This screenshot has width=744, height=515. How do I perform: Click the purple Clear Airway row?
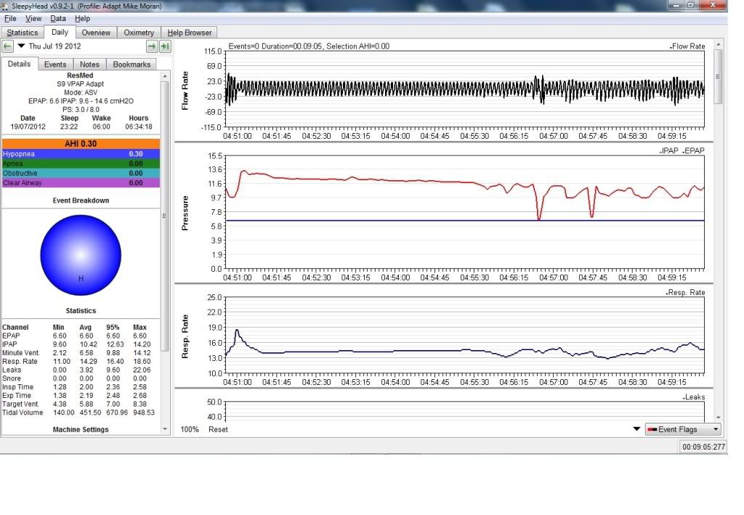81,182
